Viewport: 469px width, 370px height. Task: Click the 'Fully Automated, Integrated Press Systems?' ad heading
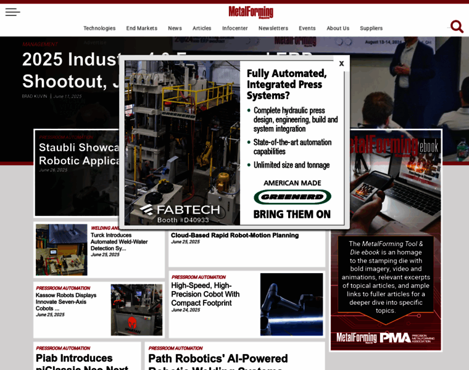tap(286, 84)
